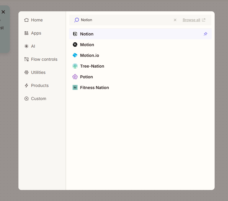Click the AI sparkle icon

(26, 46)
